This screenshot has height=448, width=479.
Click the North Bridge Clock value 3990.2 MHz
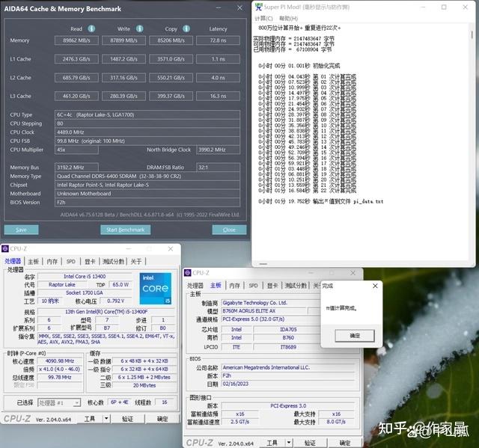[218, 150]
